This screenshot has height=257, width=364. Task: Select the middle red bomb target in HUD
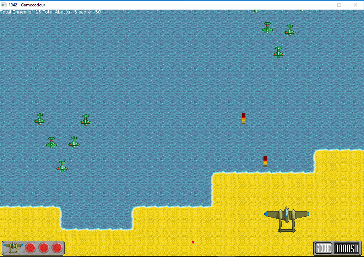(44, 248)
